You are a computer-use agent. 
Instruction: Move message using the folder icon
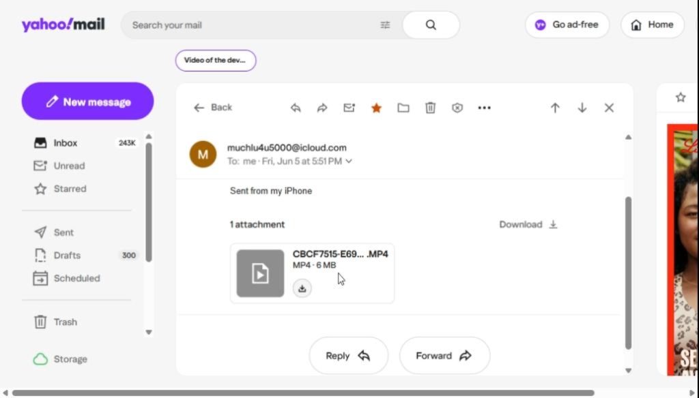tap(403, 108)
